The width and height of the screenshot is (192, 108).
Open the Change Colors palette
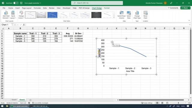[21, 15]
